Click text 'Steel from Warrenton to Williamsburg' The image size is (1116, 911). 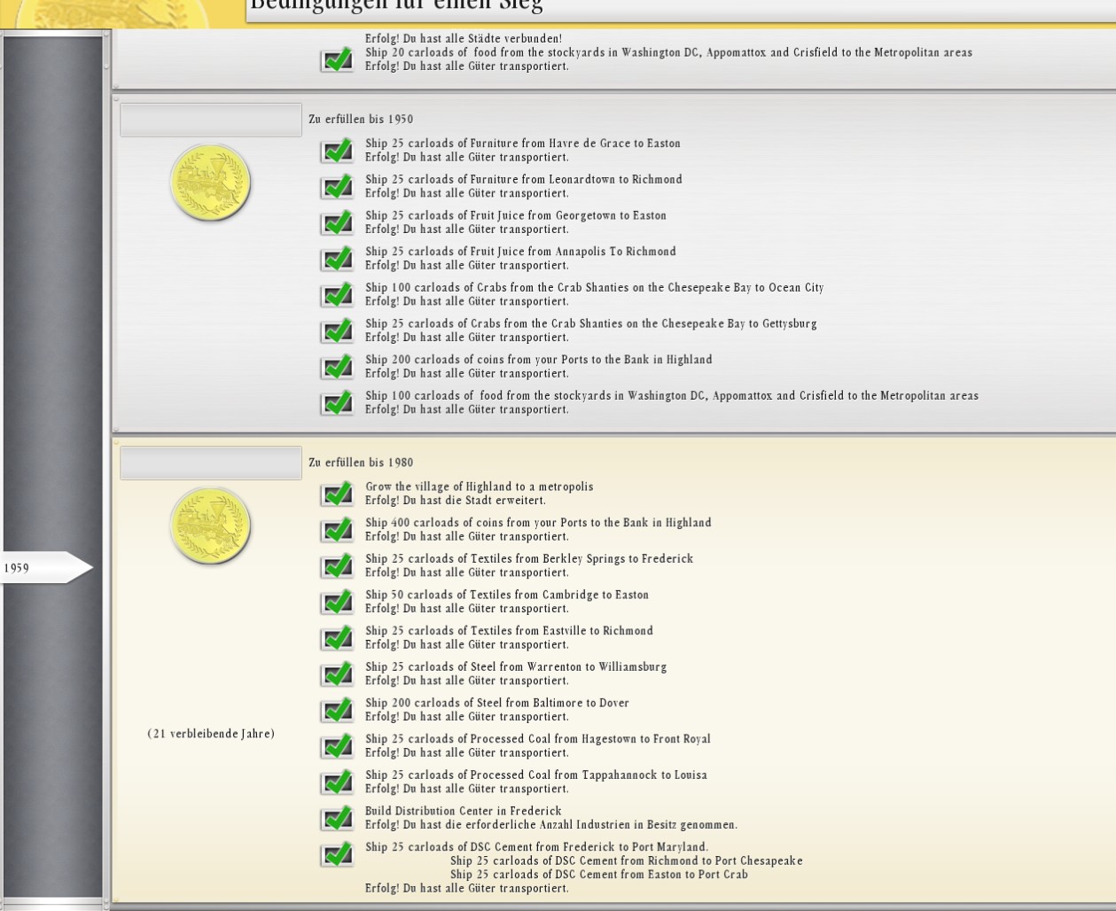coord(569,667)
